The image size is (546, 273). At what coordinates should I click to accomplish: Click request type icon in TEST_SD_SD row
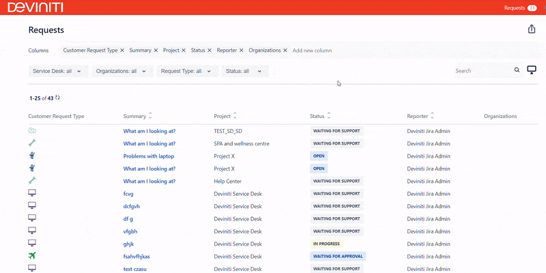32,130
